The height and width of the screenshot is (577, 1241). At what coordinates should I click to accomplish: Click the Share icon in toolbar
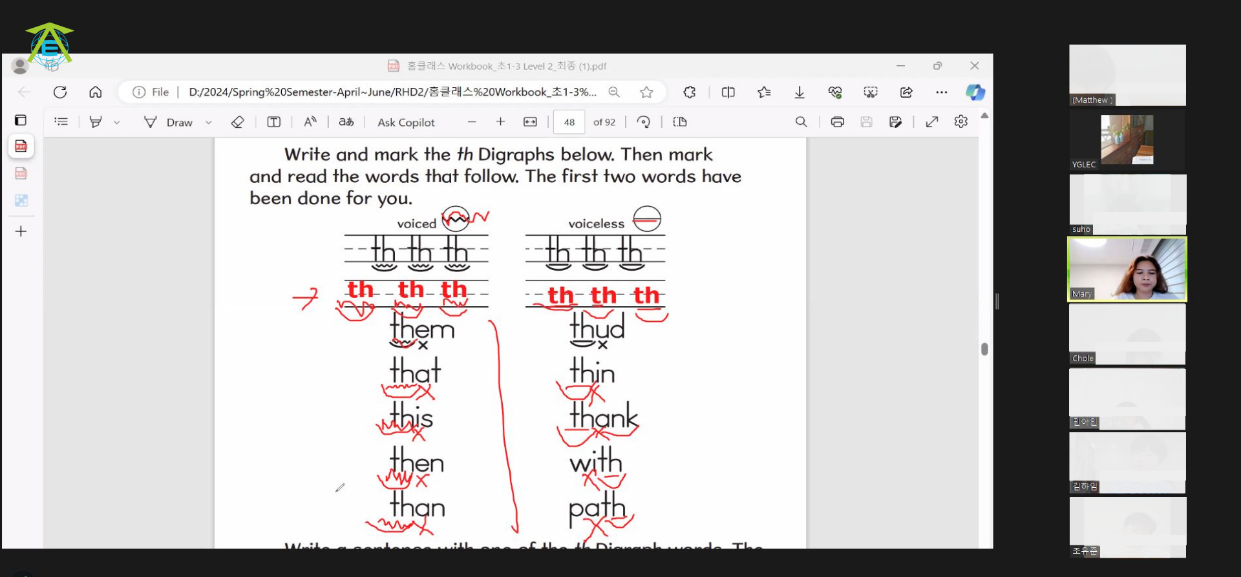click(x=906, y=92)
